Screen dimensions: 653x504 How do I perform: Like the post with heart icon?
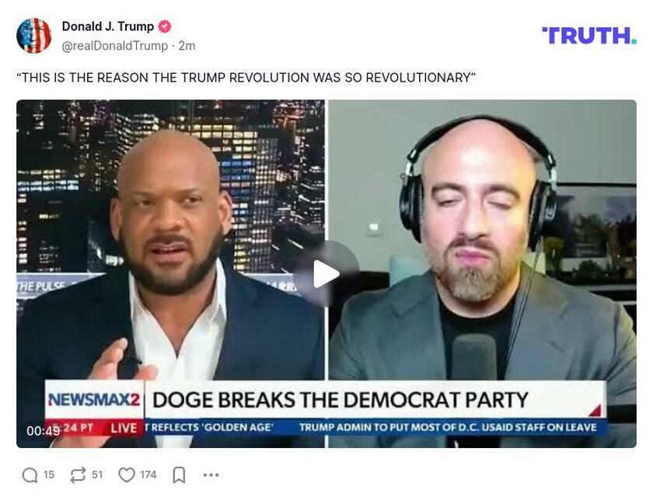tap(127, 474)
